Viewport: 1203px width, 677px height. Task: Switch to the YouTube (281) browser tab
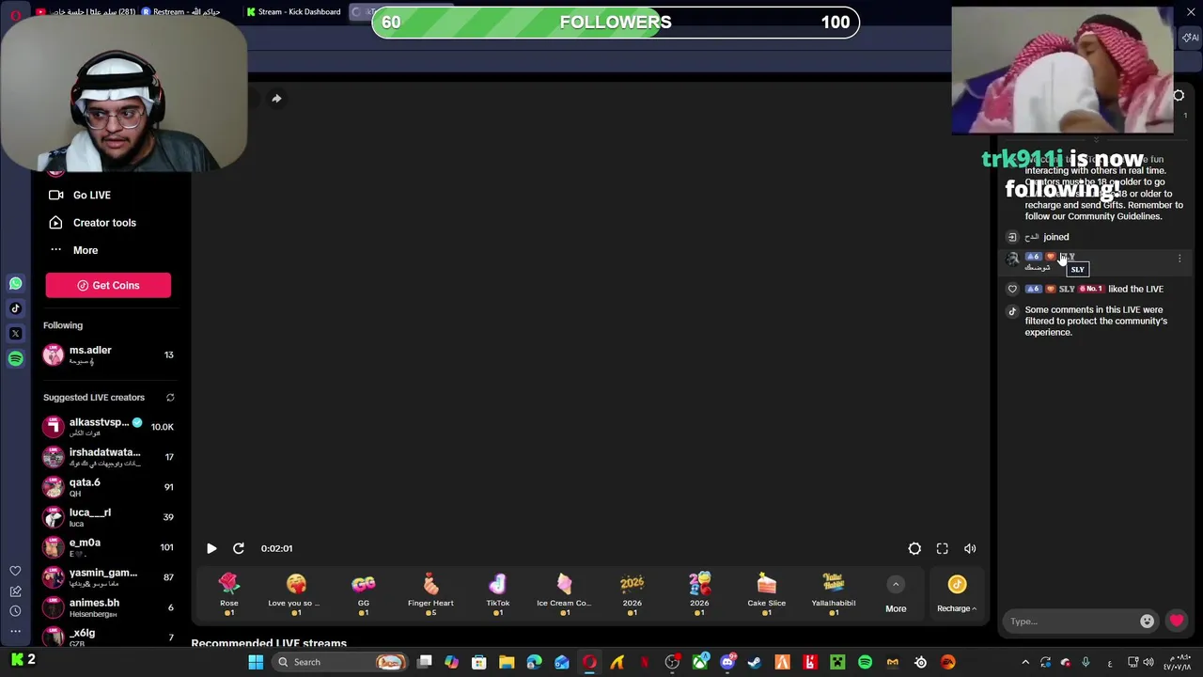pyautogui.click(x=86, y=12)
